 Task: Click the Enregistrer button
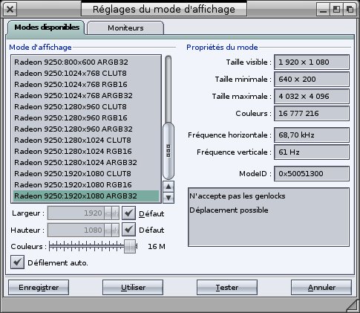pos(39,288)
